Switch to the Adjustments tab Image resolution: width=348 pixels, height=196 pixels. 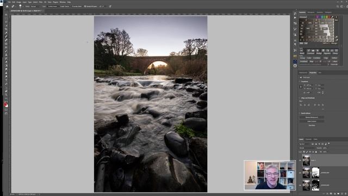[x=303, y=72]
